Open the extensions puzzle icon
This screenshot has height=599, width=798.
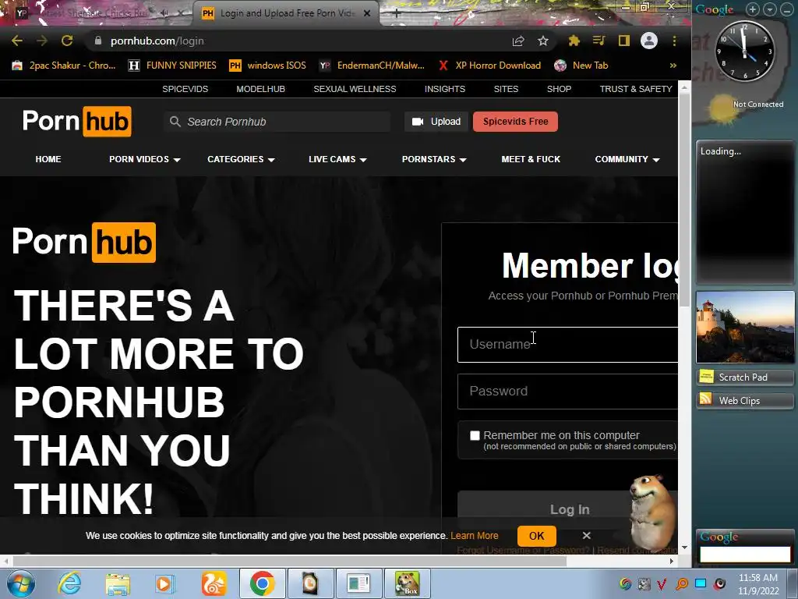pyautogui.click(x=574, y=41)
